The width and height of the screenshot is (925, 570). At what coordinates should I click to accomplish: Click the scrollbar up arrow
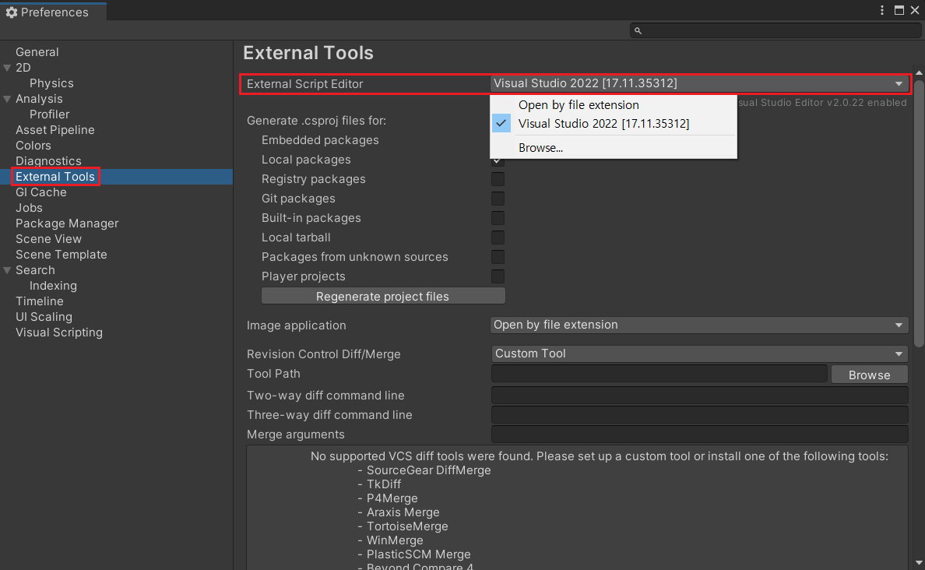click(x=919, y=72)
